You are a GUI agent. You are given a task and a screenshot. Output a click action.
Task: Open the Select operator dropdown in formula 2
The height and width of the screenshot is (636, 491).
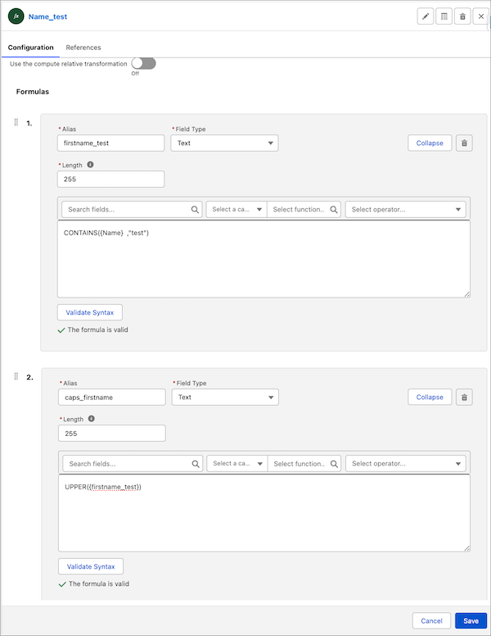406,464
